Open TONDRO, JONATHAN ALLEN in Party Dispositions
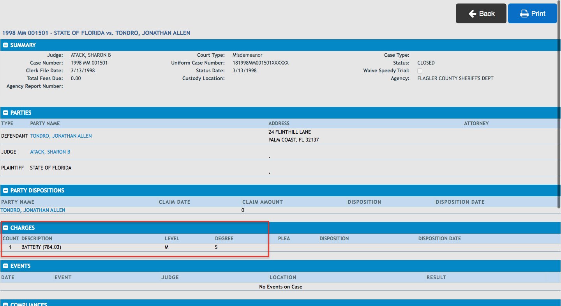 pos(33,210)
